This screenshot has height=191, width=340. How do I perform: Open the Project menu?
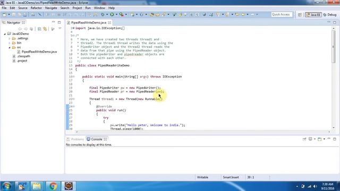[77, 8]
